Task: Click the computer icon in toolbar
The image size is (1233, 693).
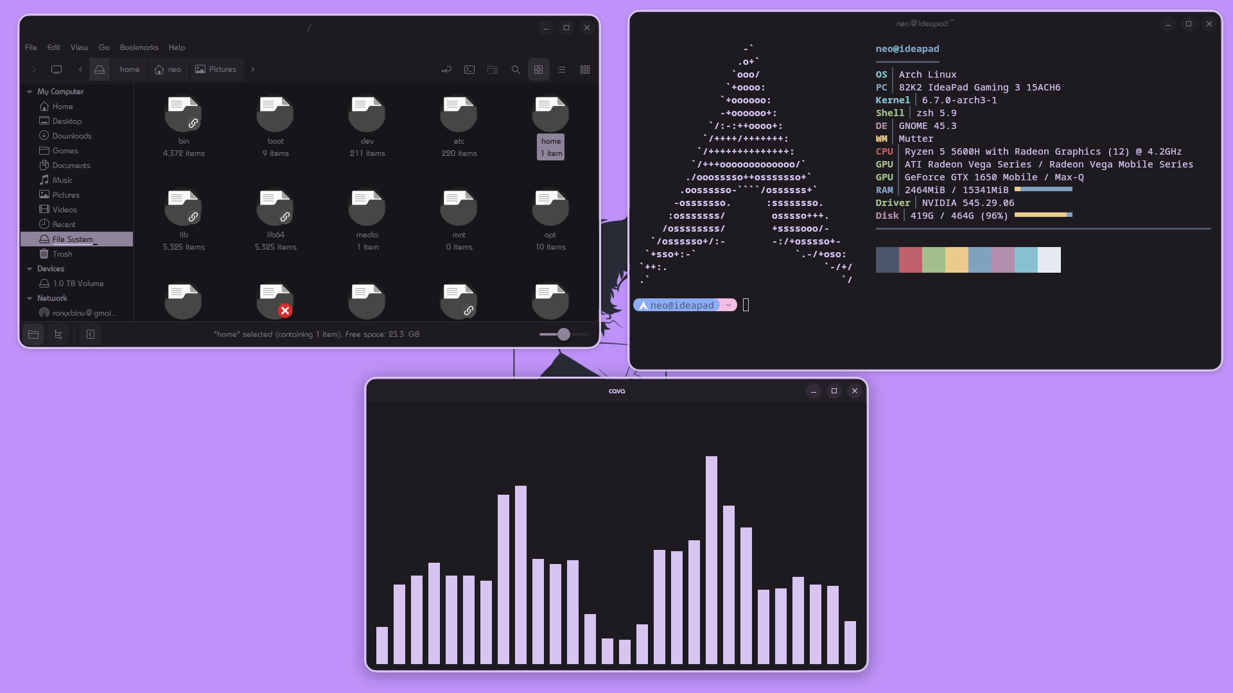Action: [x=57, y=69]
